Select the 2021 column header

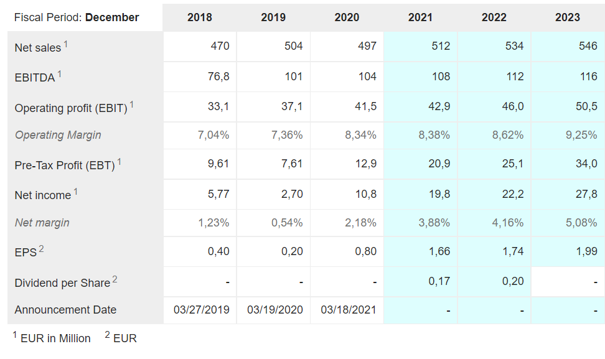(420, 17)
